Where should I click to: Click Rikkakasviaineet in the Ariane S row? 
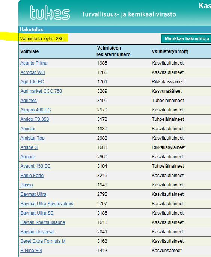[169, 147]
